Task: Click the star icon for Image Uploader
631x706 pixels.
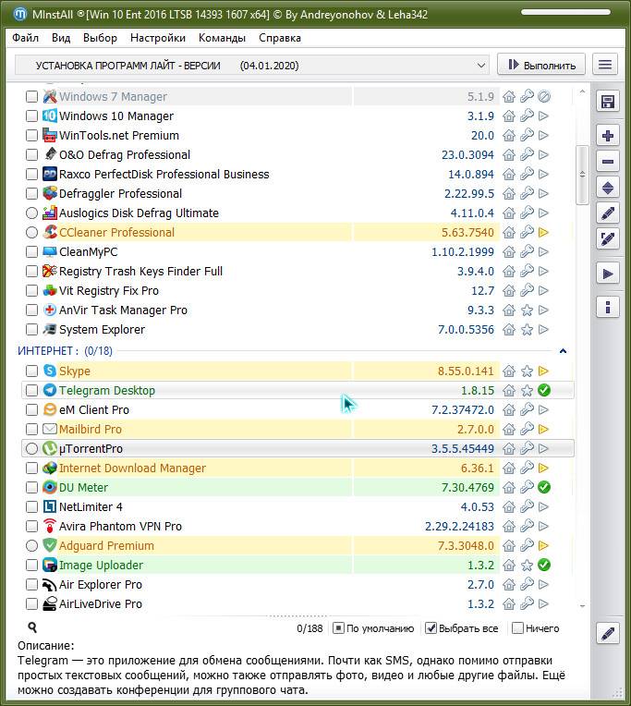Action: (x=527, y=565)
